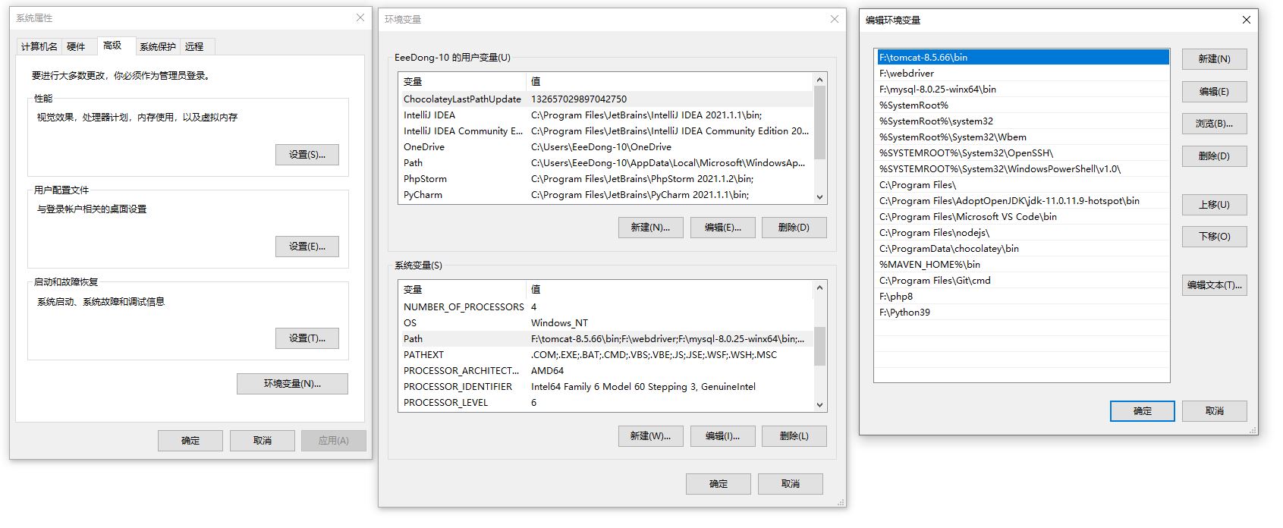Select the PyCharm user variable row
Screen dimensions: 1283x528
pyautogui.click(x=423, y=195)
